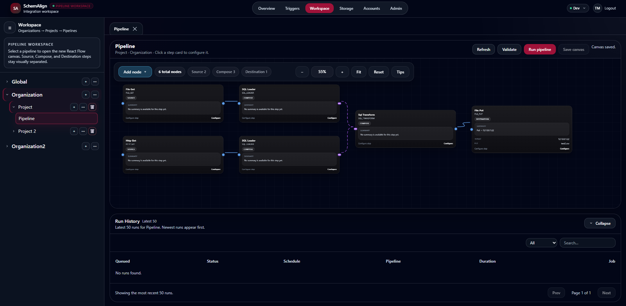Configure the Sql Transform node

pyautogui.click(x=448, y=144)
